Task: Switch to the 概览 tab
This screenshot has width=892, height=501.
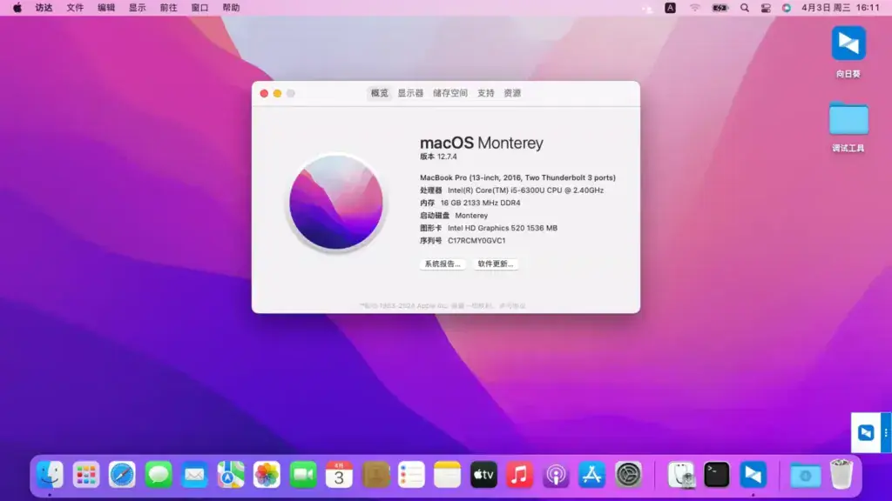Action: [380, 93]
